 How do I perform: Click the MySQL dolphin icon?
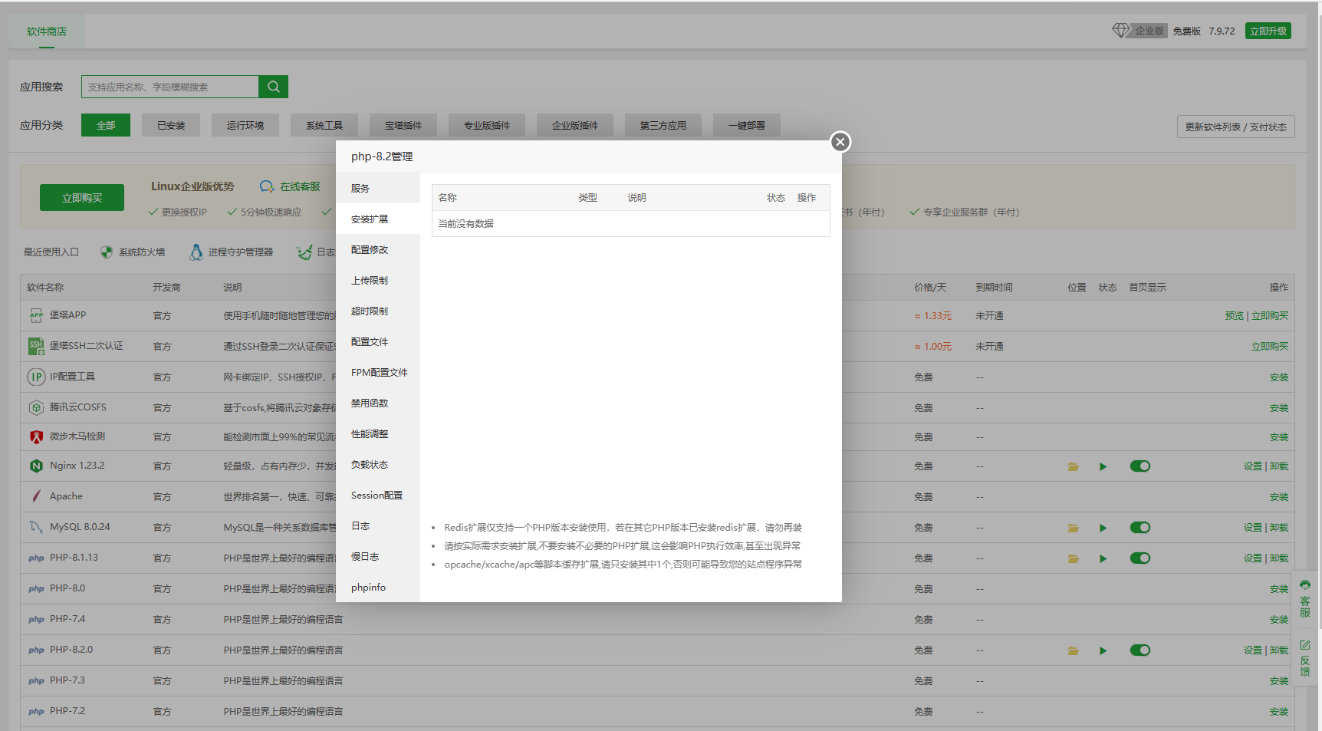point(36,527)
